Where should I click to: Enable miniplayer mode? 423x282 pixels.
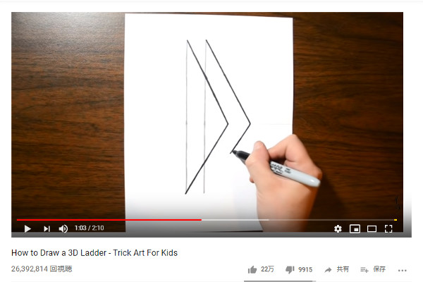(355, 229)
